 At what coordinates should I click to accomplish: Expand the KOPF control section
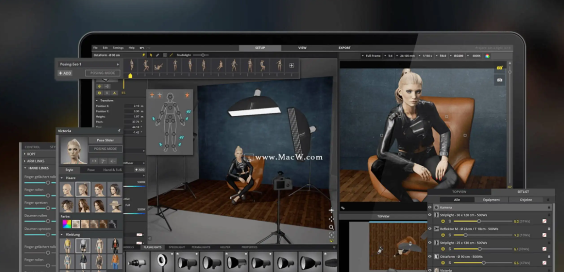click(24, 154)
